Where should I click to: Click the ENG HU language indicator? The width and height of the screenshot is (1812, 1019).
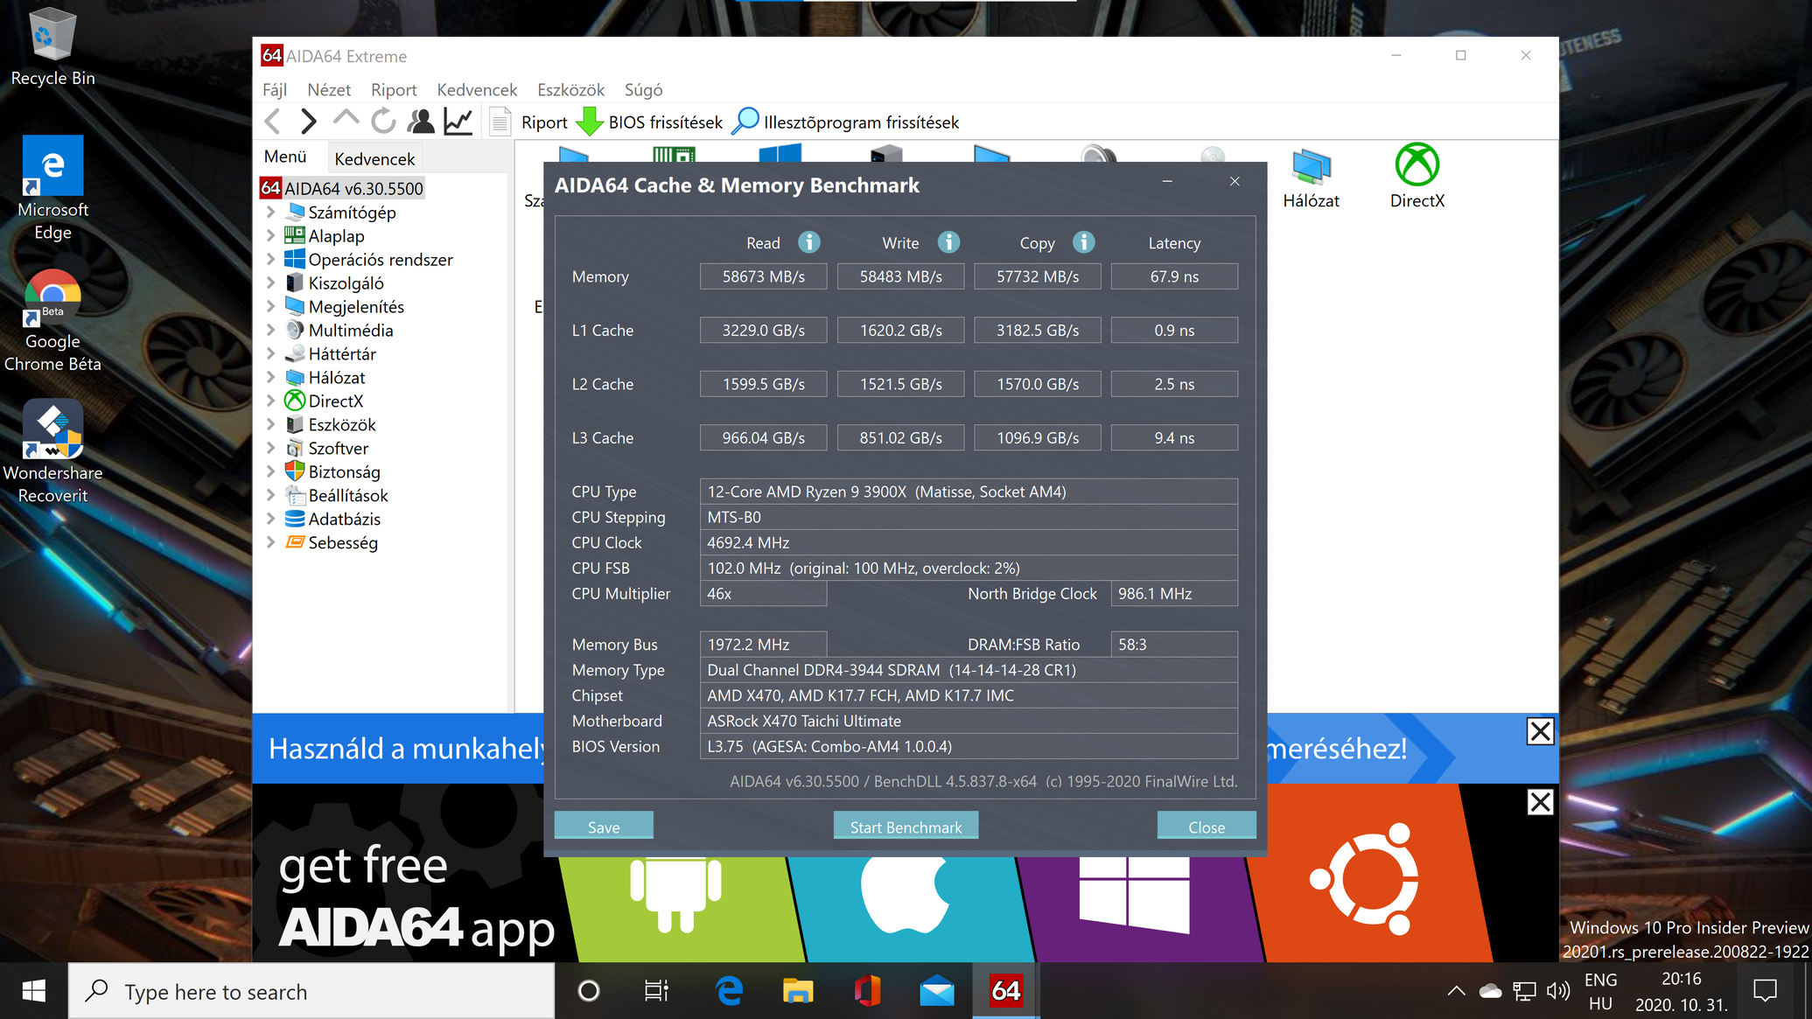coord(1600,991)
